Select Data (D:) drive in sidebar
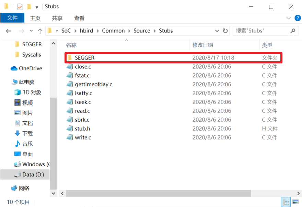The width and height of the screenshot is (302, 207). click(x=33, y=175)
